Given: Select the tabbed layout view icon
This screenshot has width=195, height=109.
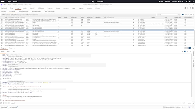Looking at the screenshot, I should click(190, 48).
